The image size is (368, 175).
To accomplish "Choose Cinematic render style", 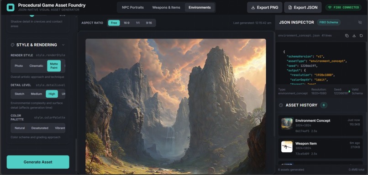I will click(37, 66).
